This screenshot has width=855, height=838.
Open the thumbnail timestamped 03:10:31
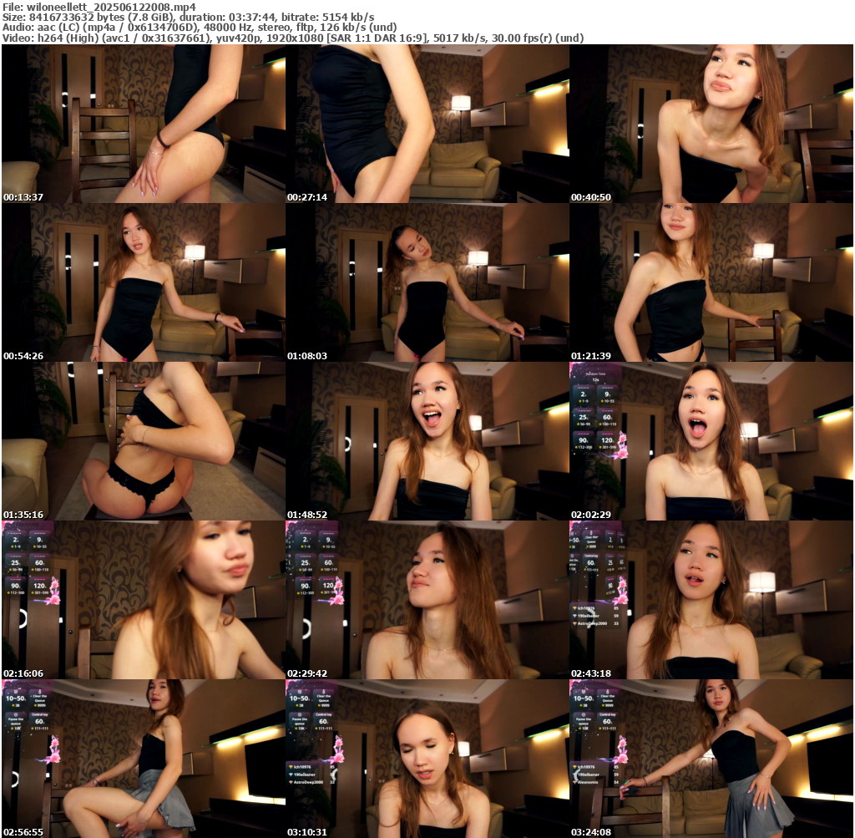427,759
